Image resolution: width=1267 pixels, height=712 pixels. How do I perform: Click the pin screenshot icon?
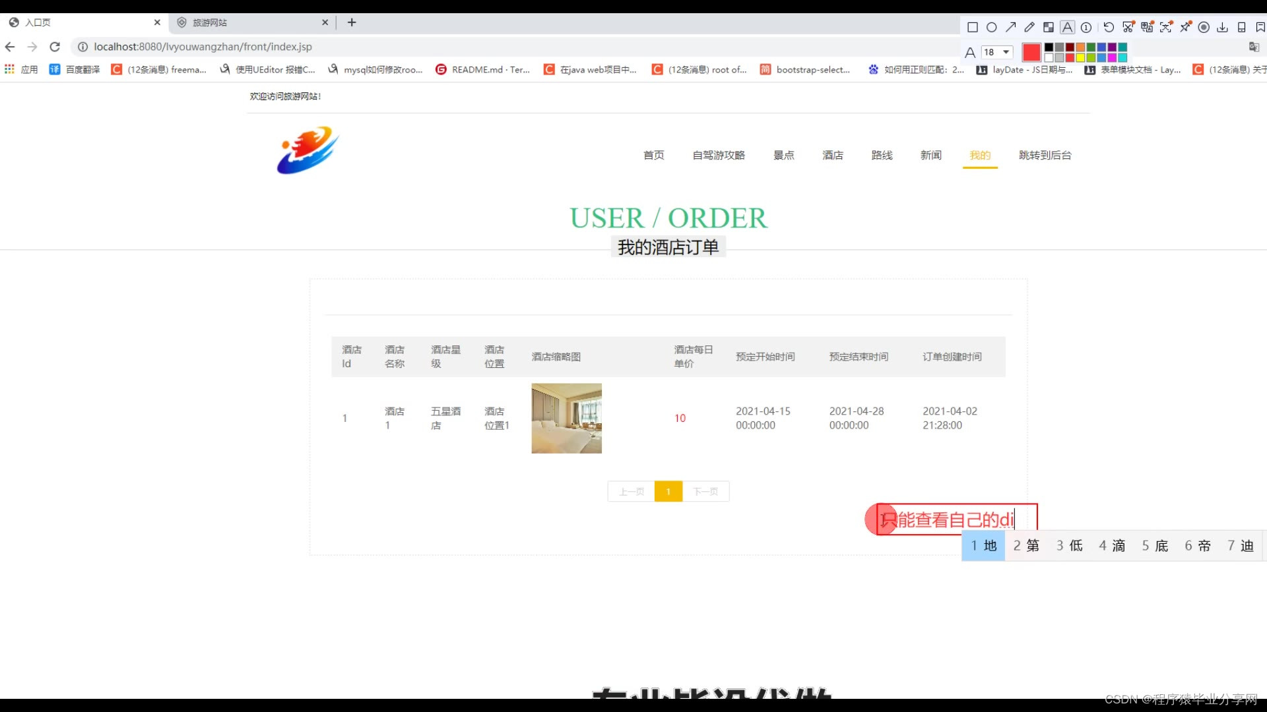tap(1185, 28)
